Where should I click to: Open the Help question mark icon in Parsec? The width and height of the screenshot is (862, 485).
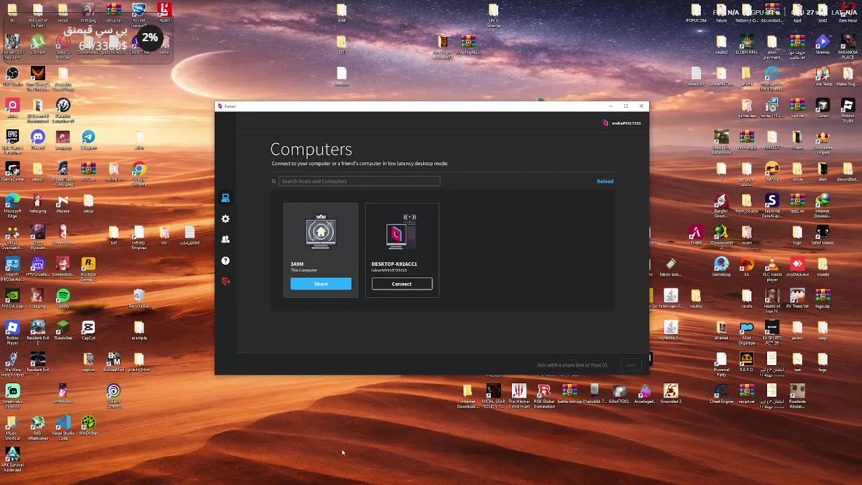[x=226, y=261]
